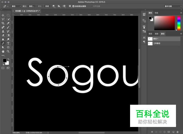
Task: Switch to the 图层 layers tab
Action: coord(150,34)
